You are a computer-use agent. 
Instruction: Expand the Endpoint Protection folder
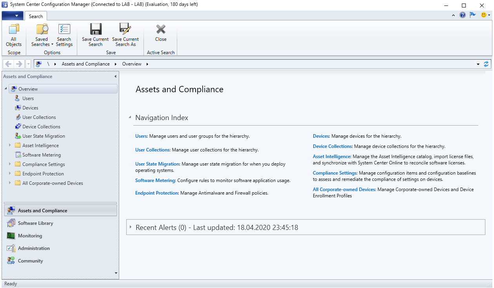point(11,174)
